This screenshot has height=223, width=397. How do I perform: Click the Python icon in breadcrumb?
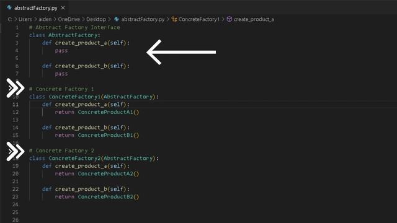(x=117, y=19)
